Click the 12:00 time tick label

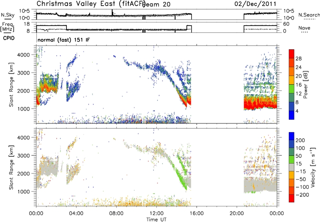[x=156, y=214]
